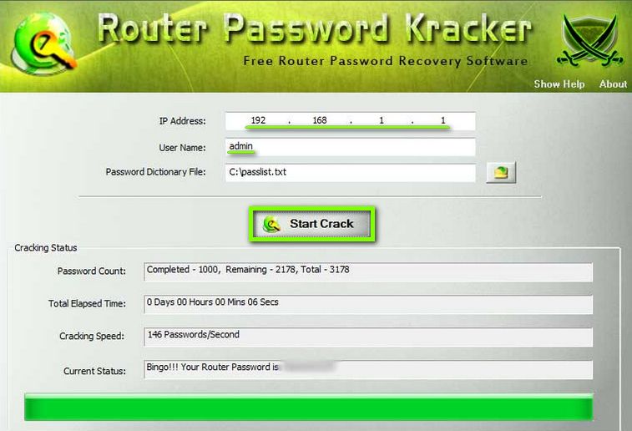Image resolution: width=632 pixels, height=431 pixels.
Task: Start the crack with Start Crack button
Action: [x=312, y=224]
